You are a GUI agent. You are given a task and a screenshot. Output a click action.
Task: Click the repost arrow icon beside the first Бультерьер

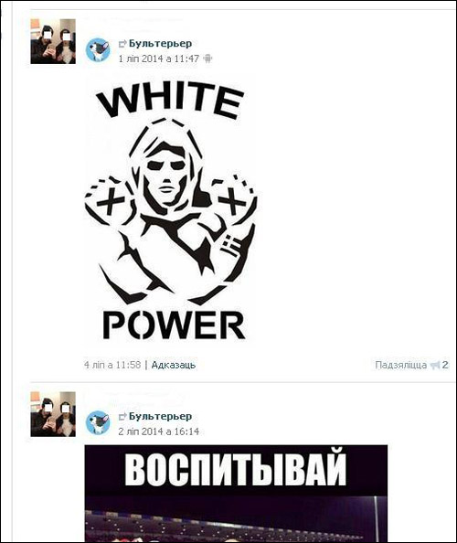(122, 44)
